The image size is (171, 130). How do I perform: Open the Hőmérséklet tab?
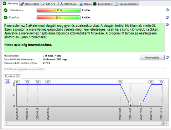[30, 4]
